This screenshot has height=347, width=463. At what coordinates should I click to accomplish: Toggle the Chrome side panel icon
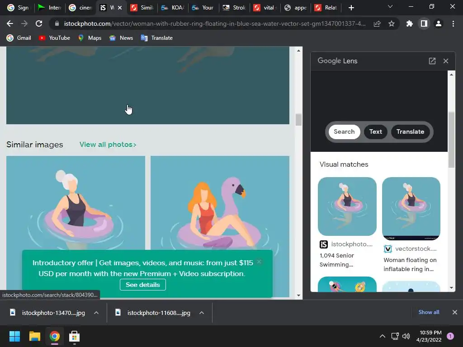(424, 23)
